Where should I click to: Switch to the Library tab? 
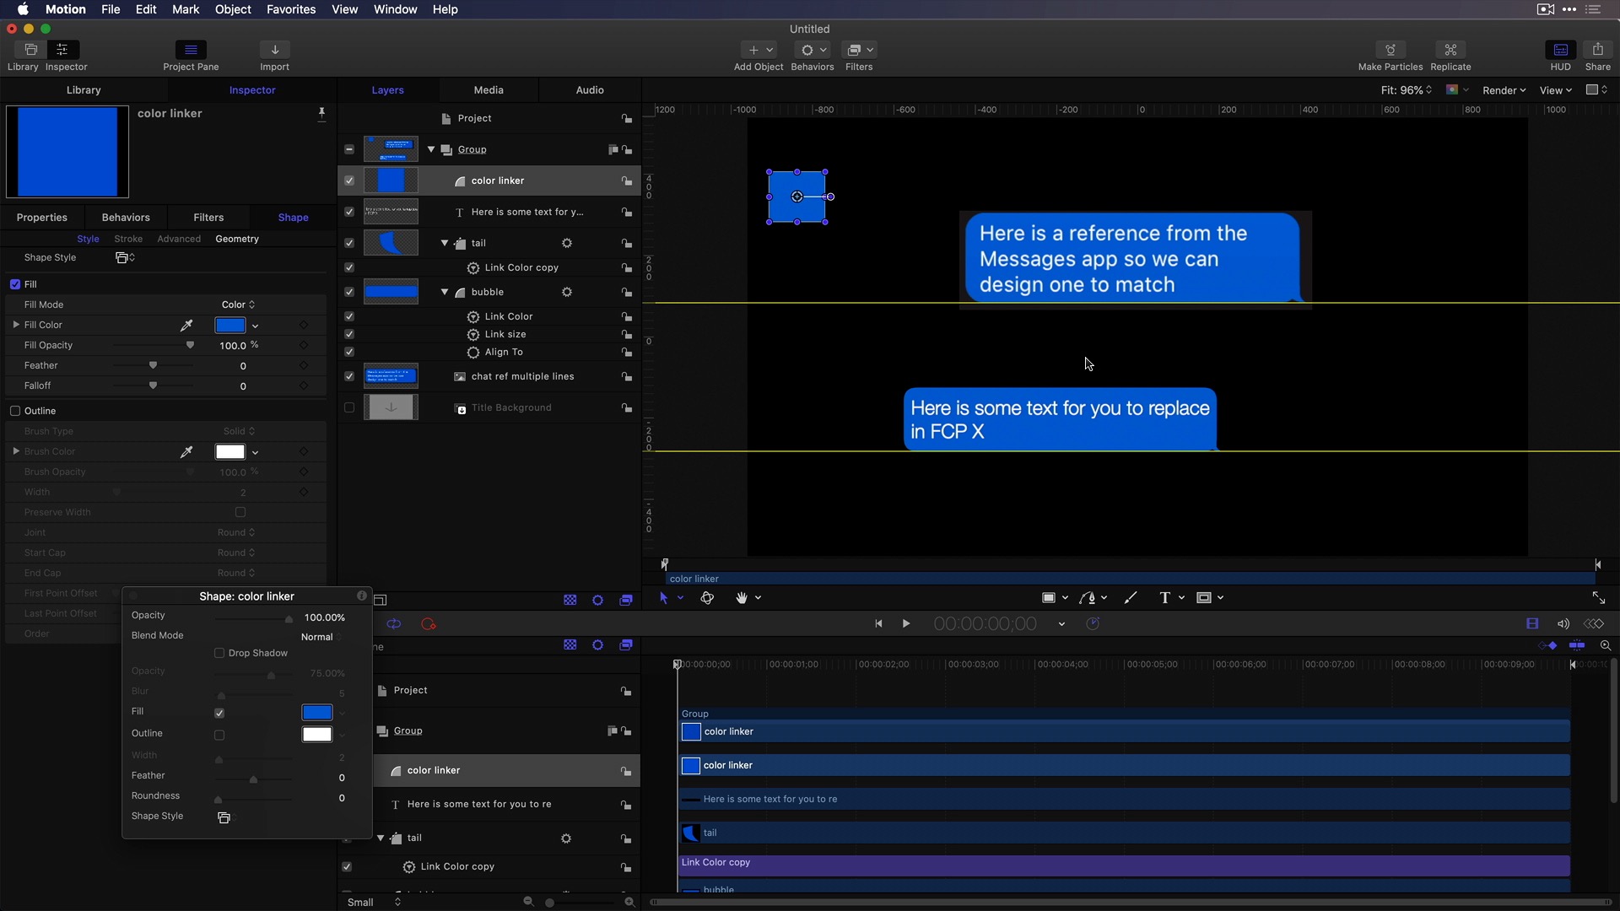[84, 90]
